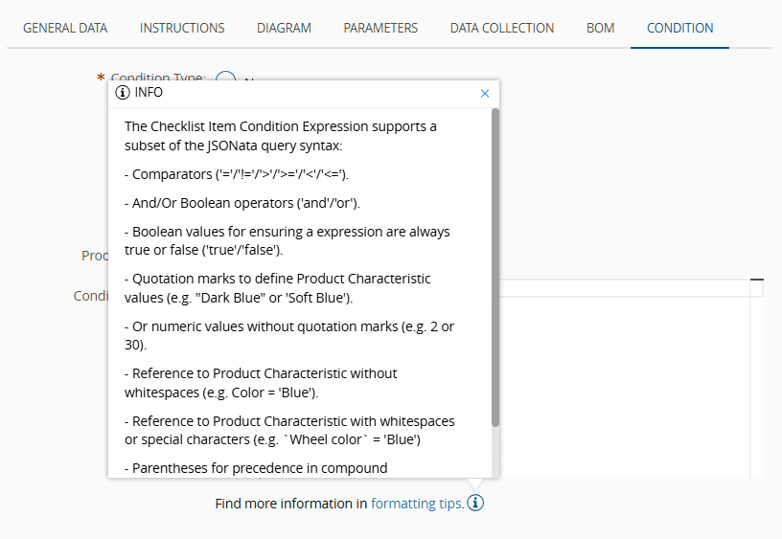The height and width of the screenshot is (539, 782).
Task: Collapse the condition editor with minus icon
Action: pos(757,280)
